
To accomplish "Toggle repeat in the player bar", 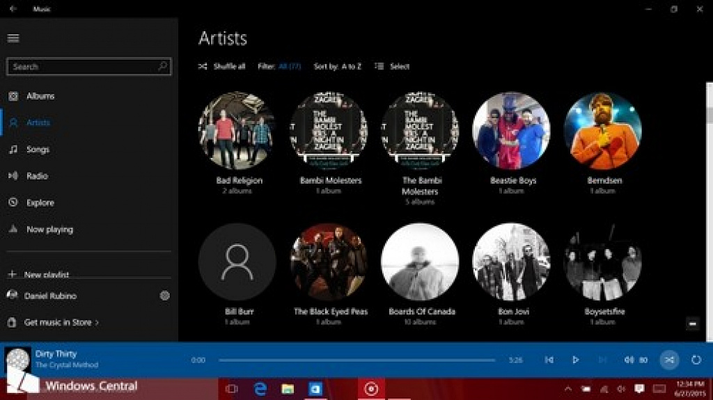I will [696, 360].
